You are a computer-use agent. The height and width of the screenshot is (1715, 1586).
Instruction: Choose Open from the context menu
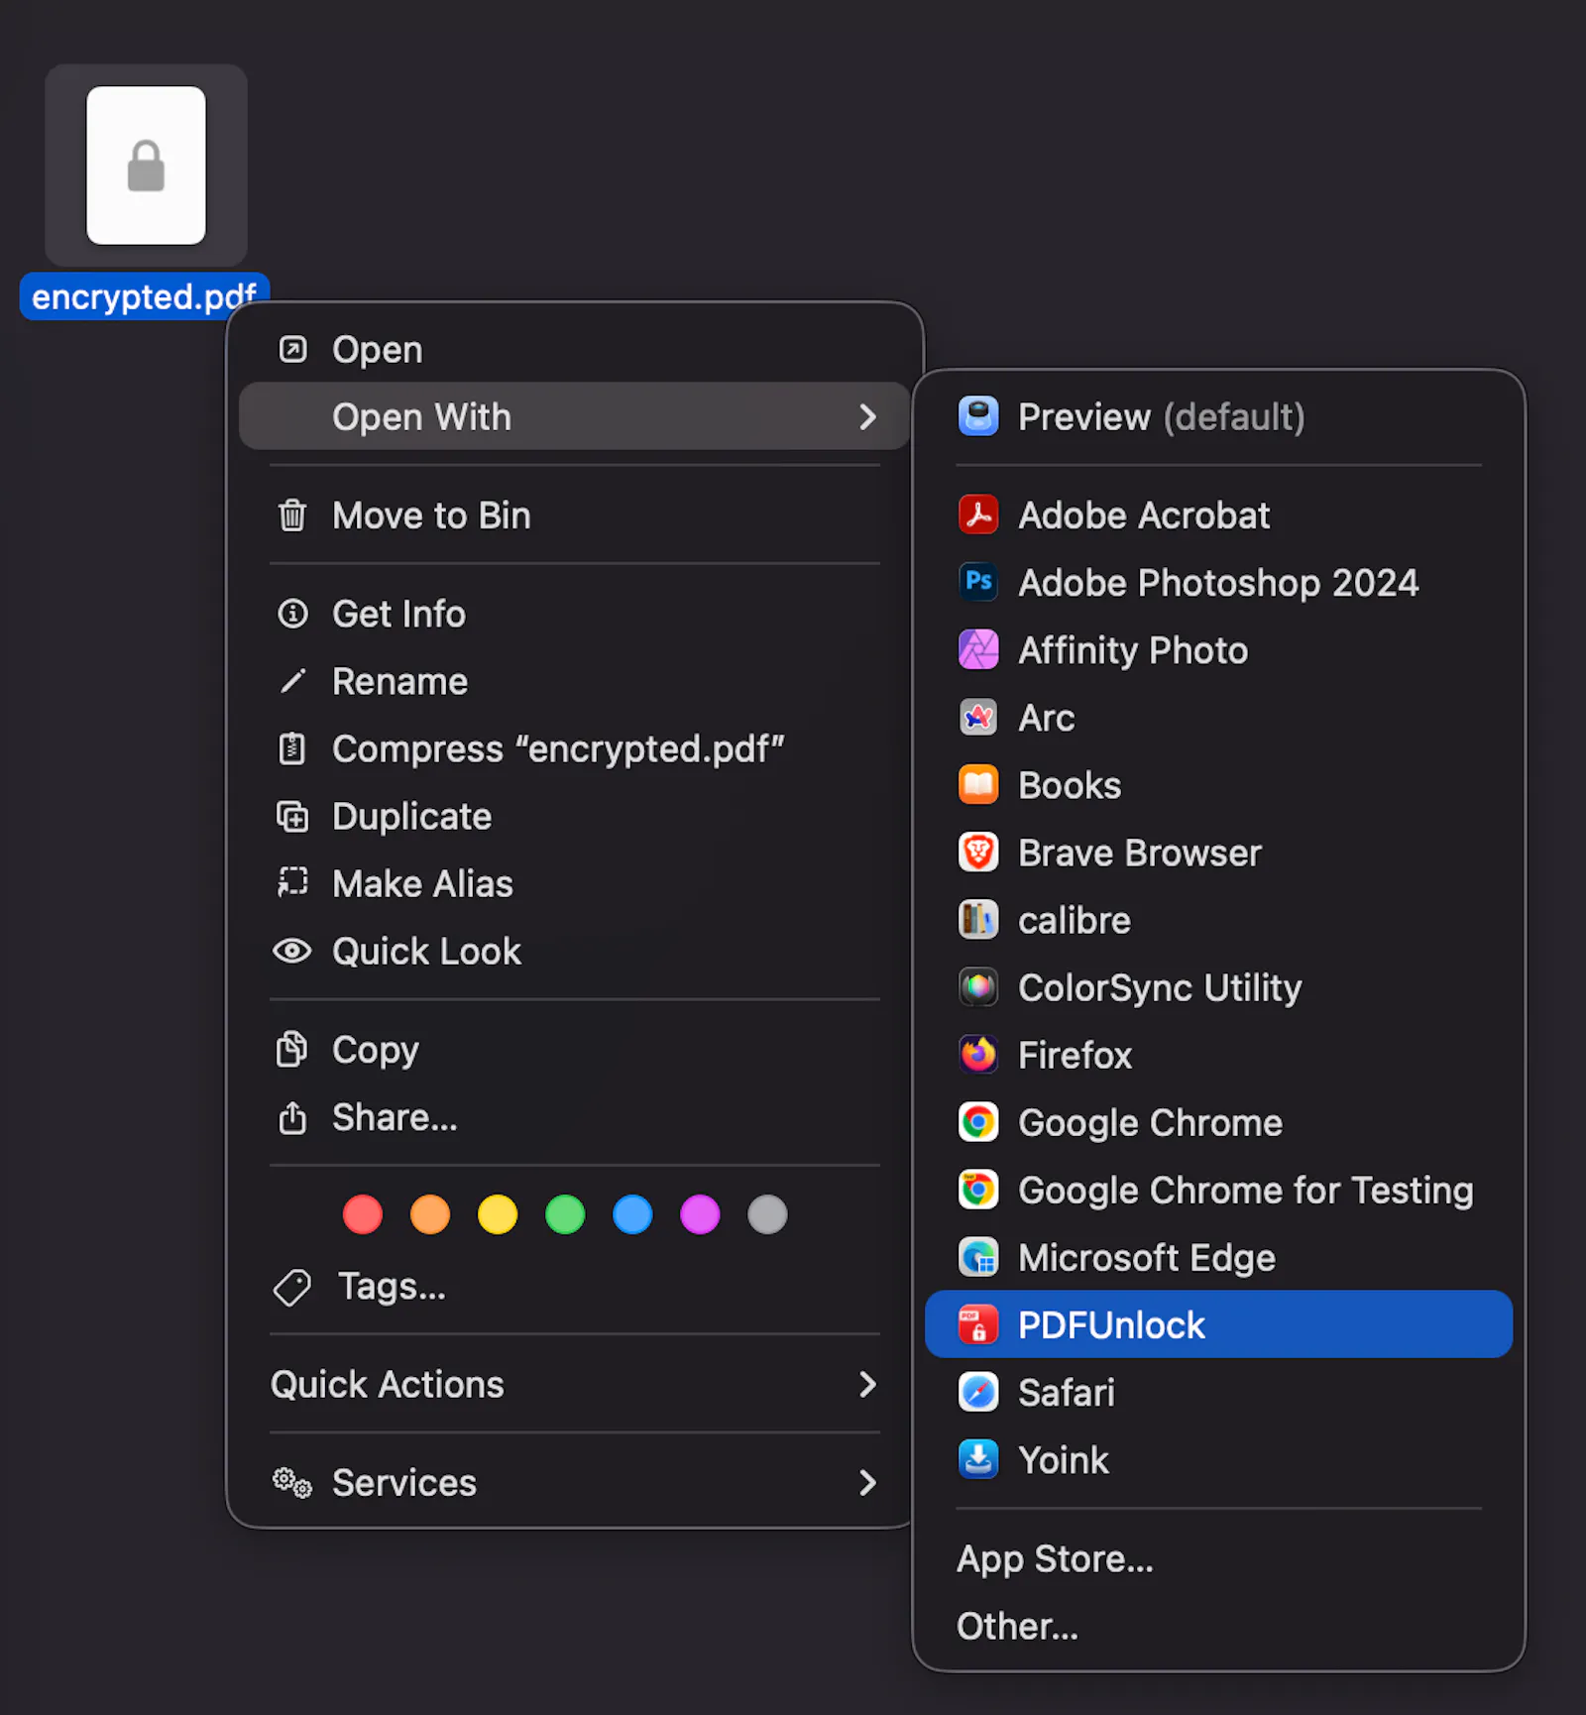click(x=574, y=349)
